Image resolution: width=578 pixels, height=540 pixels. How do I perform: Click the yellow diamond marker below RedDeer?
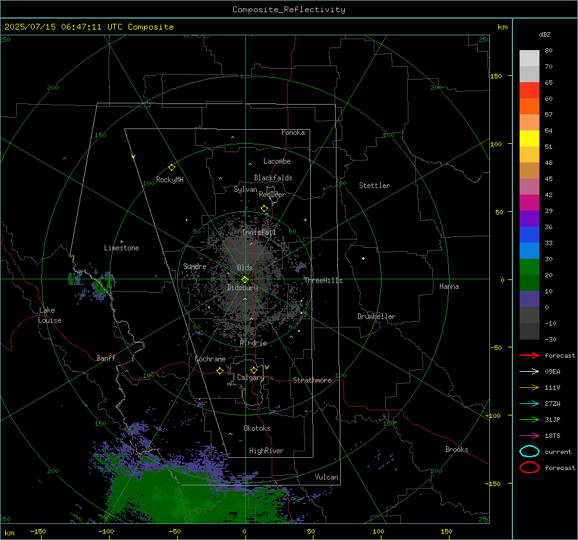(264, 209)
